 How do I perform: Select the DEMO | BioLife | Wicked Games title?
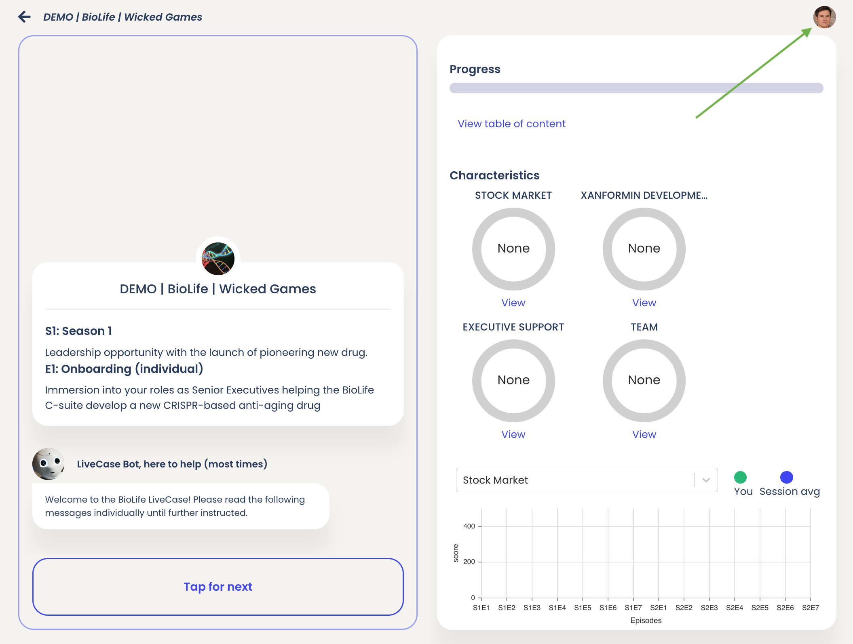[x=217, y=289]
